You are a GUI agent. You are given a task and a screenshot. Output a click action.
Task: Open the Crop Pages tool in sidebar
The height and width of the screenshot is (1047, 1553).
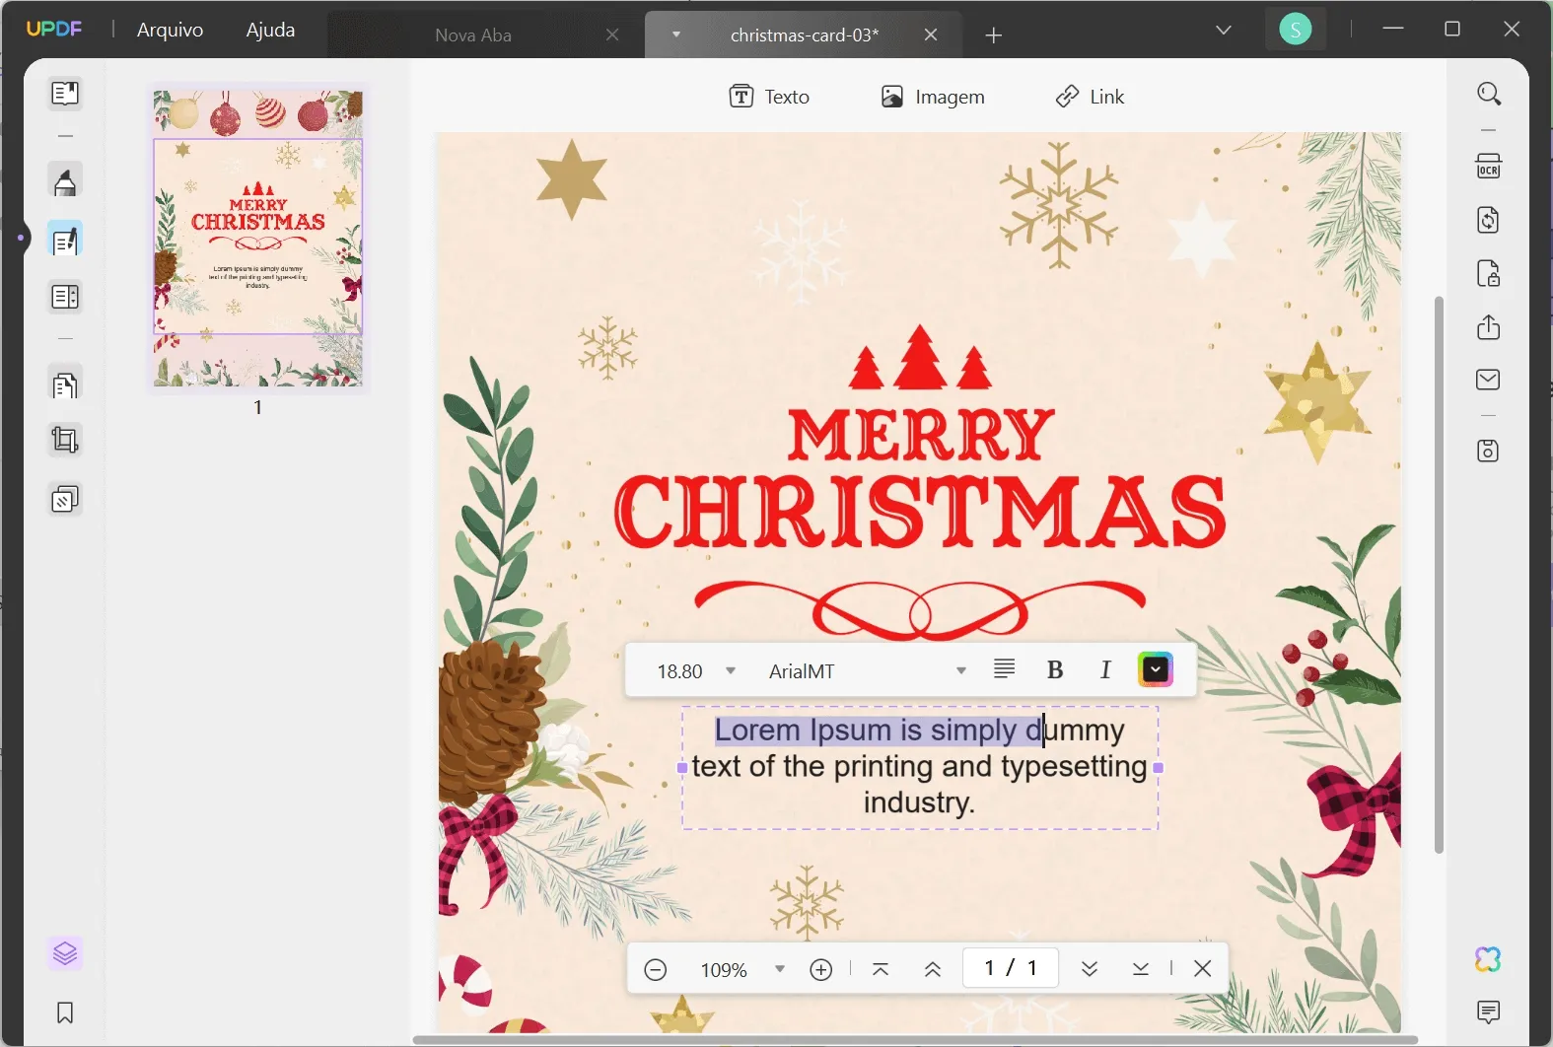coord(65,440)
